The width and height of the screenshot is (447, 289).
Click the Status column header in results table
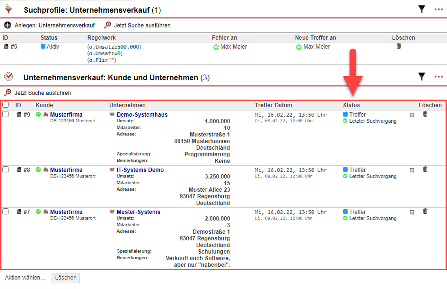(x=351, y=105)
